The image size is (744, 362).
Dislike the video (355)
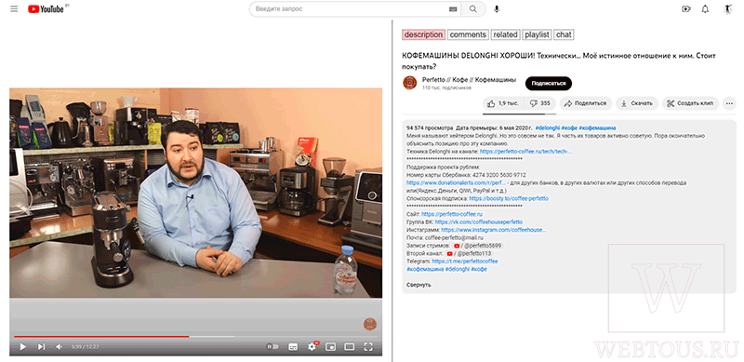click(540, 103)
